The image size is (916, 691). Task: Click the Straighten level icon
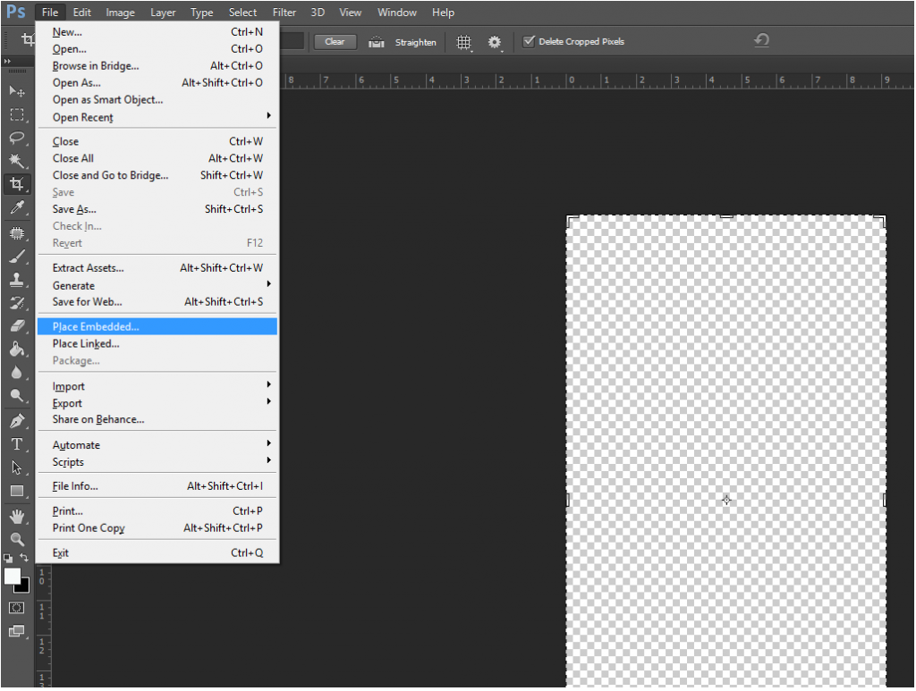click(377, 42)
